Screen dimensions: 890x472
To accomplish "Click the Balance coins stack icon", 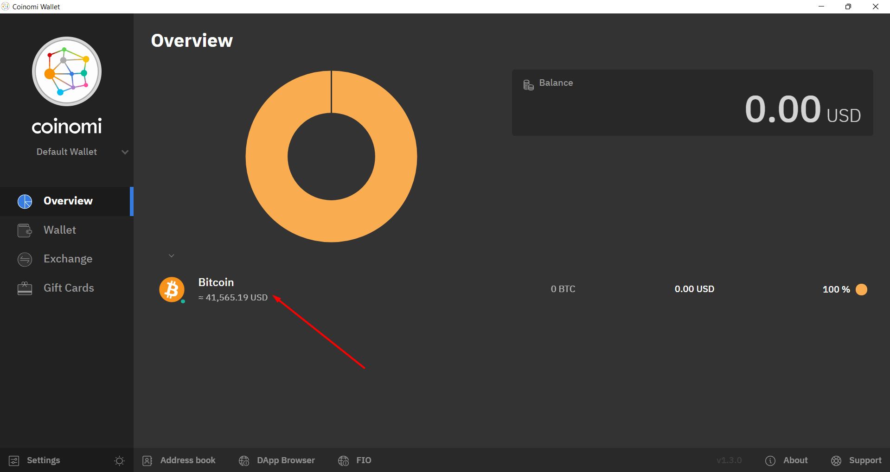I will pyautogui.click(x=528, y=85).
